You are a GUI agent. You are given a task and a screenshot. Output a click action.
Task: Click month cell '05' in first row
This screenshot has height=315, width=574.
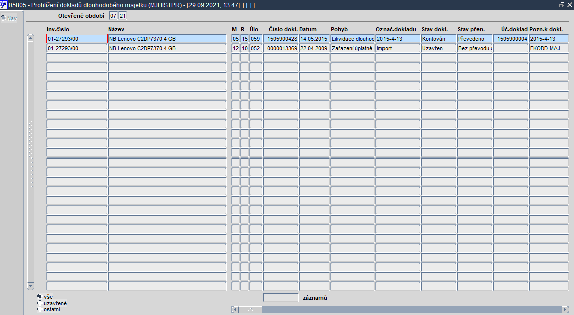coord(236,39)
